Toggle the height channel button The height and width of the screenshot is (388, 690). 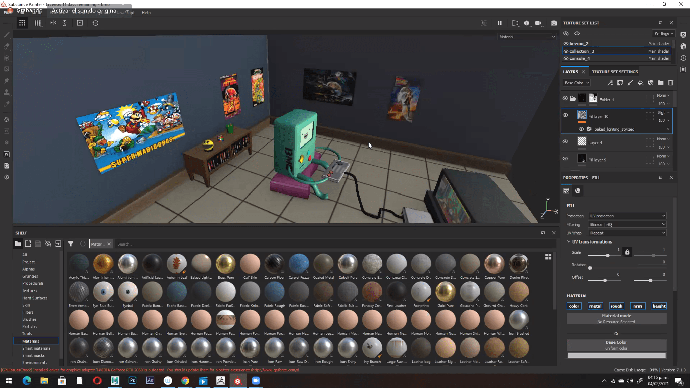659,306
